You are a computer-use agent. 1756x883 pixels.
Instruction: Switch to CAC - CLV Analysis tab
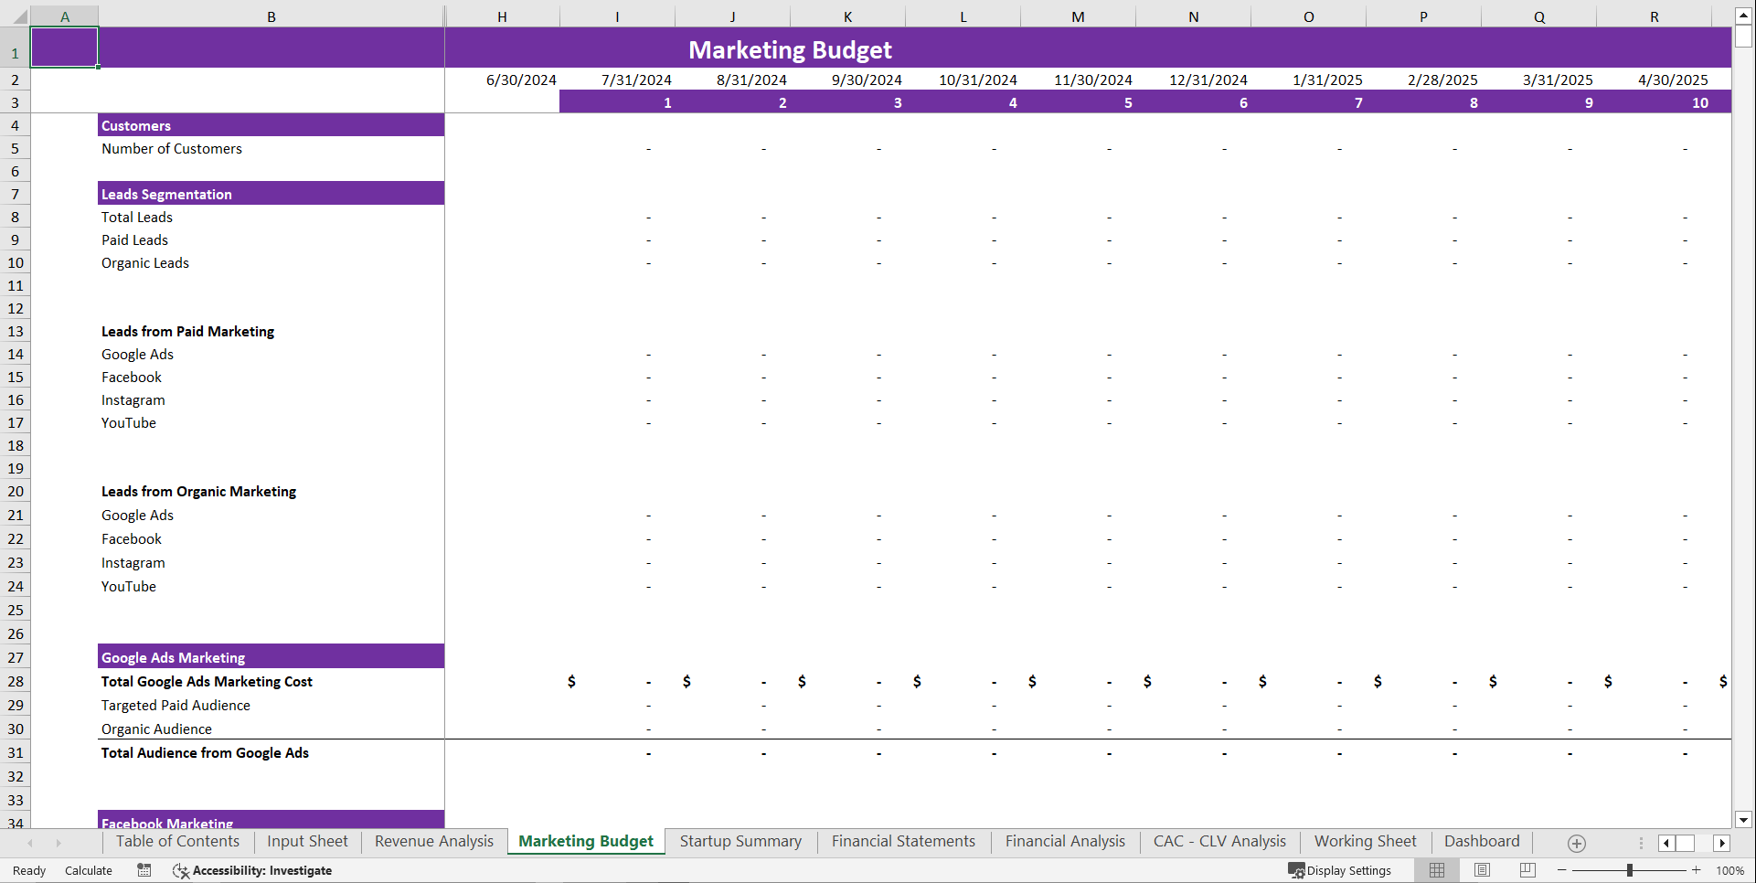(x=1219, y=841)
